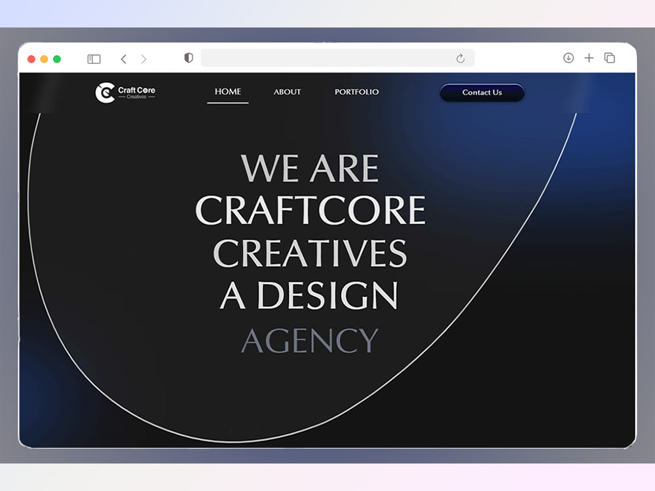The image size is (655, 491).
Task: Go forward with the right chevron
Action: click(x=143, y=59)
